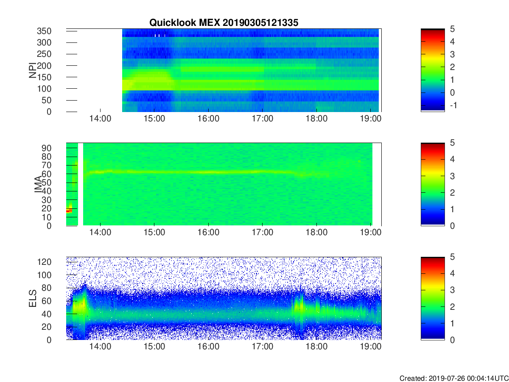Click the plot title Quicklook MEX 20190305121335

coord(224,23)
